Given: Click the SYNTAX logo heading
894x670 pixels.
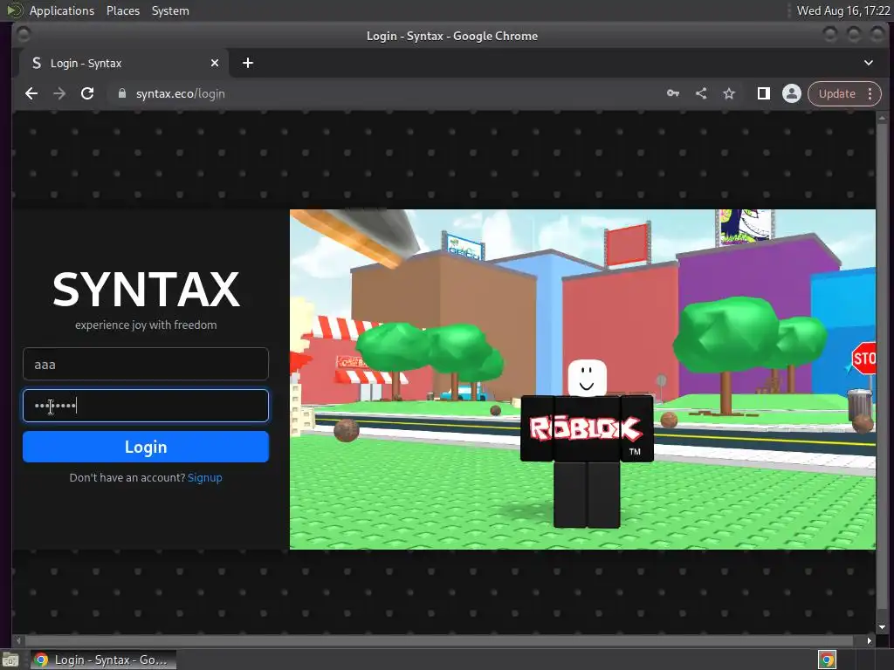Looking at the screenshot, I should [x=146, y=290].
